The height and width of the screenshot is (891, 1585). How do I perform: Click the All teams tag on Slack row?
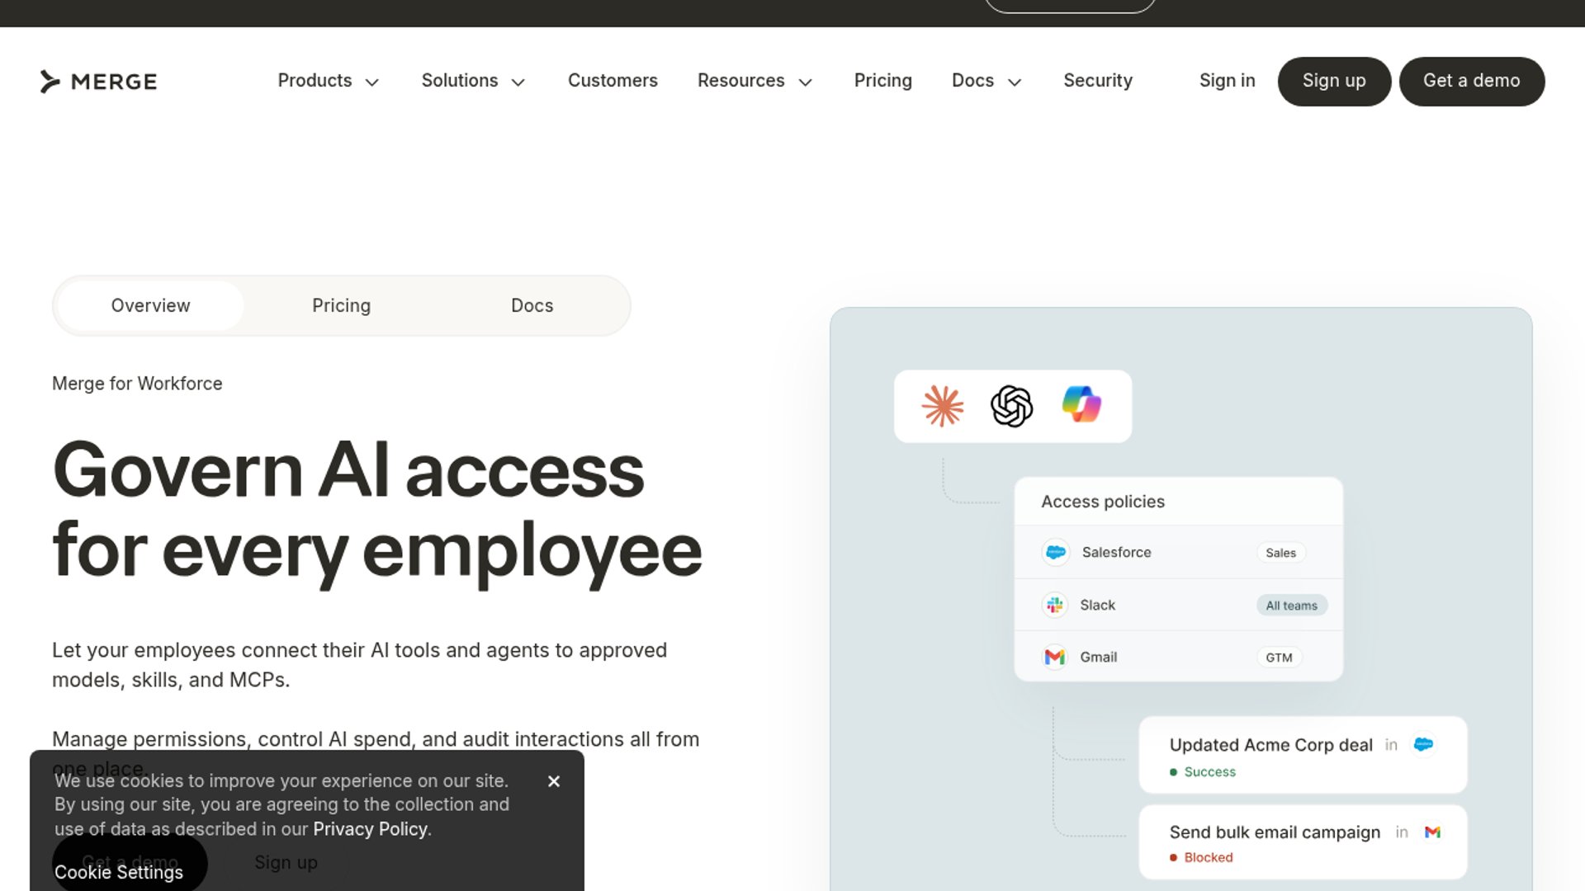click(x=1291, y=606)
